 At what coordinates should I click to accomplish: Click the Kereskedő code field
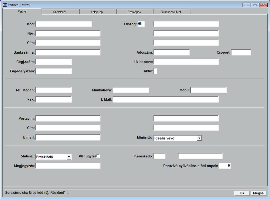pos(160,156)
